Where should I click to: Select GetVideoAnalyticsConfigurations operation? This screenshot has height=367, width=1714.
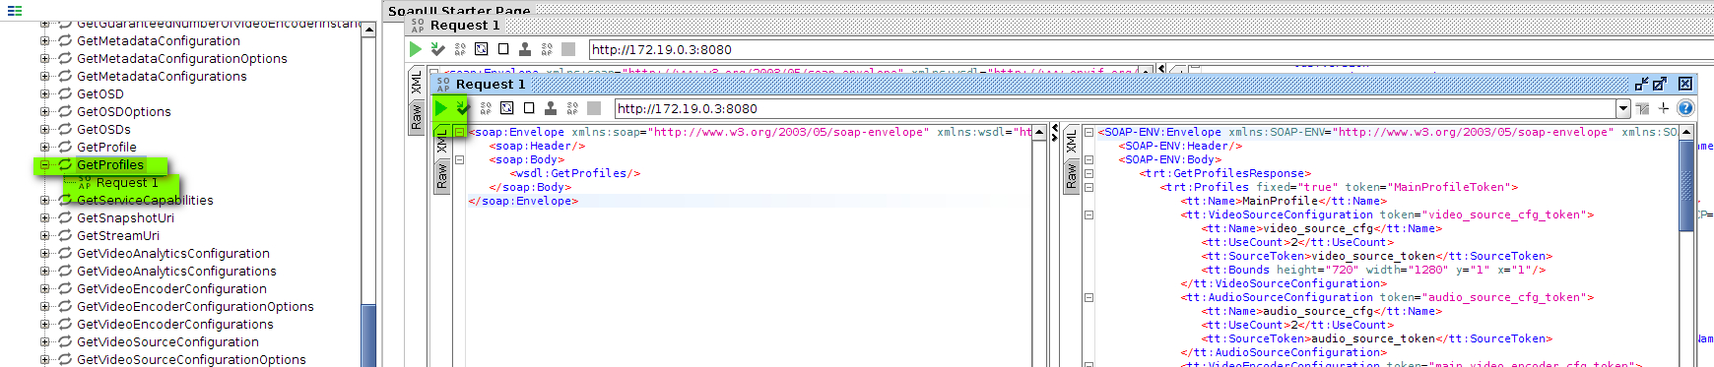pyautogui.click(x=176, y=272)
